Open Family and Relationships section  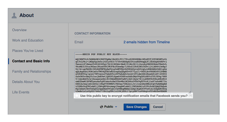(31, 71)
